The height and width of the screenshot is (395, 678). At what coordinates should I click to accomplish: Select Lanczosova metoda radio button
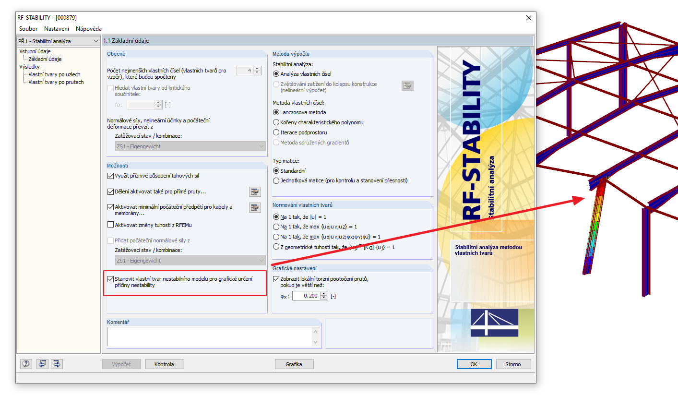[276, 112]
